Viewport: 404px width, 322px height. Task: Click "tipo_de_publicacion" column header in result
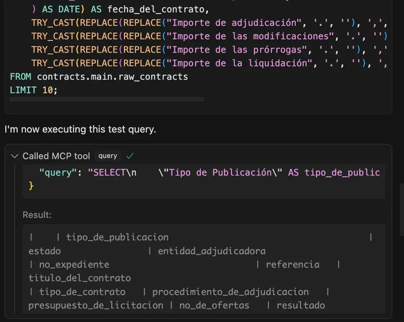(117, 237)
